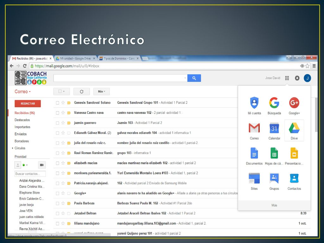Click the Google apps grid launcher
This screenshot has height=243, width=324.
(x=287, y=78)
